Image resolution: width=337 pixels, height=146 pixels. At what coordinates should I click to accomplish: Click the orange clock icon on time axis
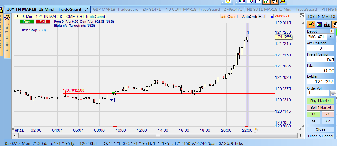(x=256, y=130)
